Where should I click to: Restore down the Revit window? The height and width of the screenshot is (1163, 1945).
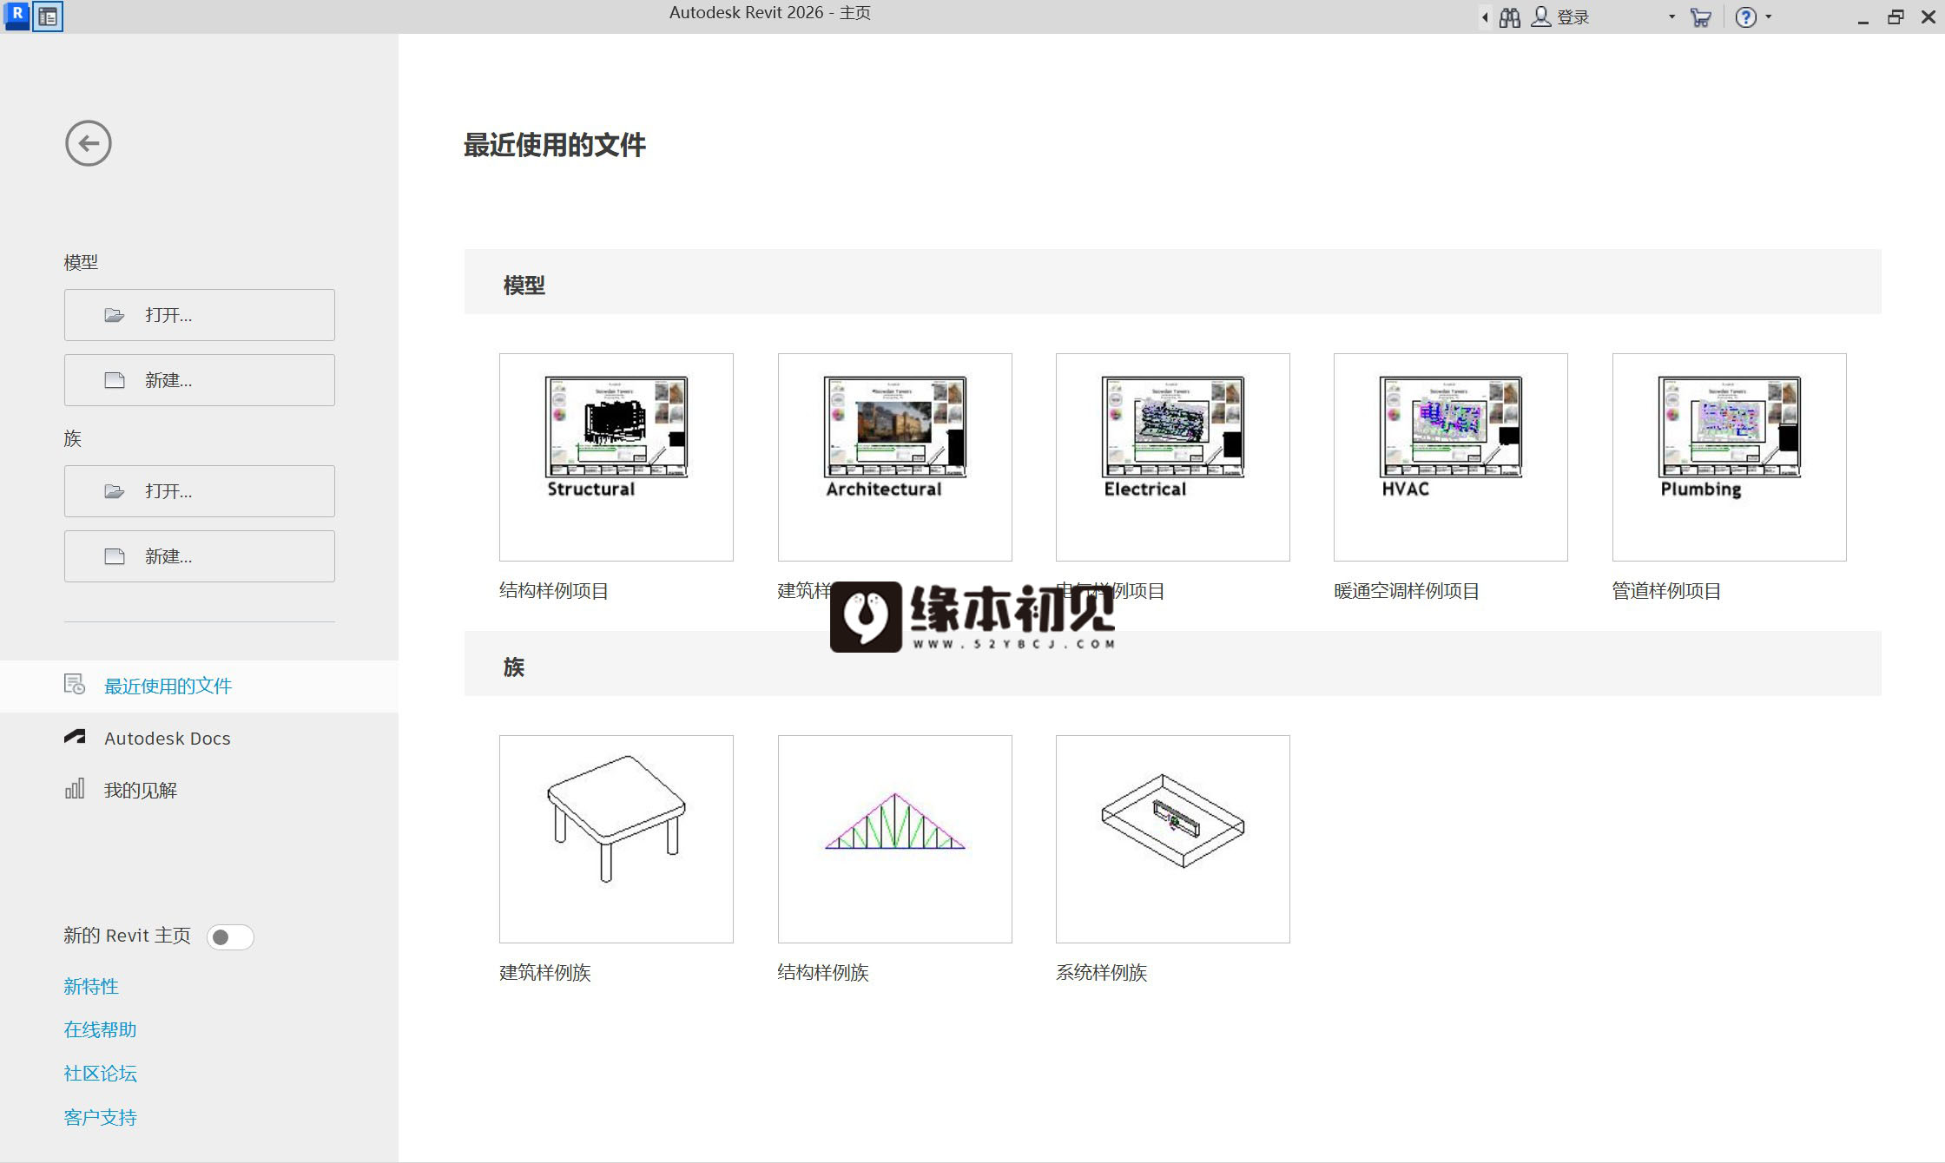pyautogui.click(x=1896, y=17)
